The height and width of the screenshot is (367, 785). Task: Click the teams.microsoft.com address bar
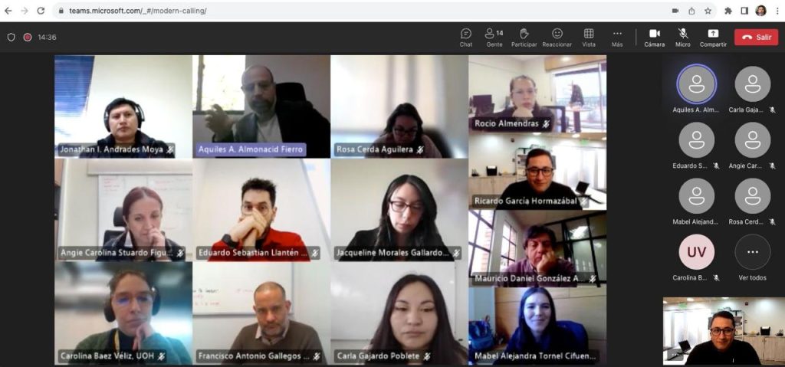coord(350,11)
